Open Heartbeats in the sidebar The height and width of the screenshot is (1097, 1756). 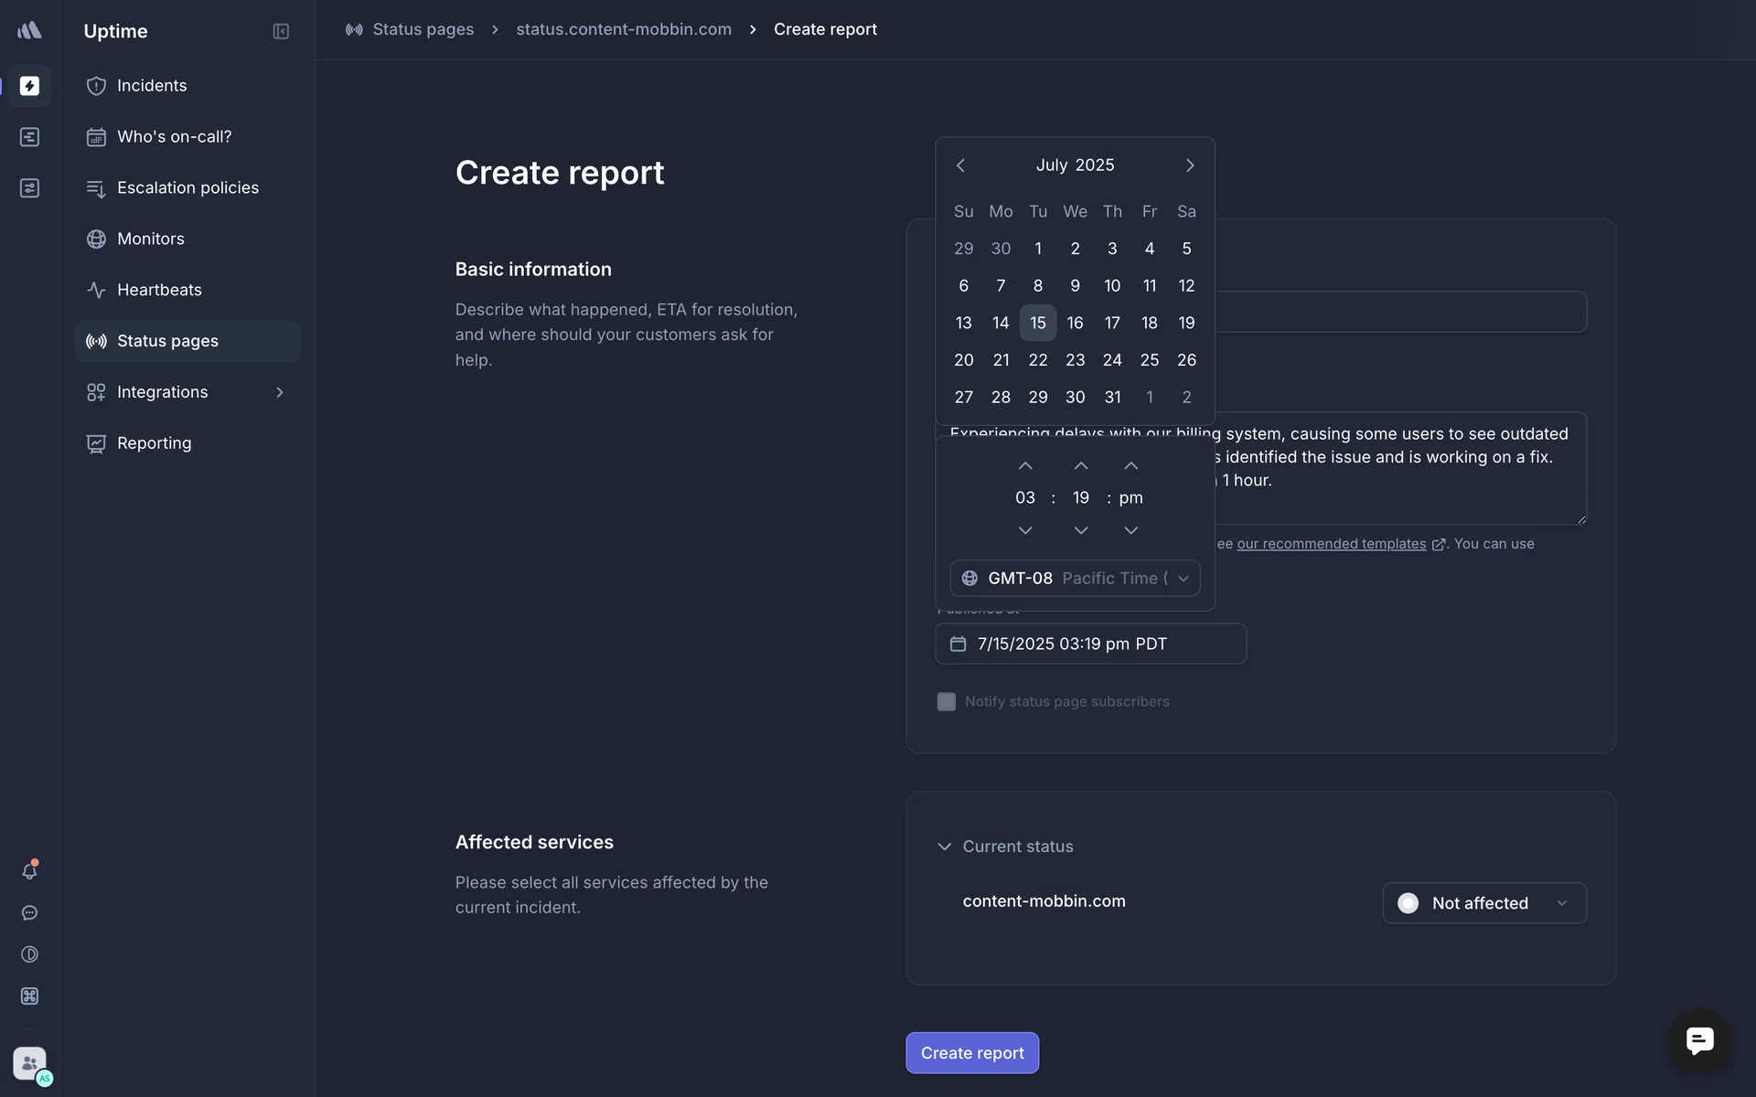[x=159, y=290]
